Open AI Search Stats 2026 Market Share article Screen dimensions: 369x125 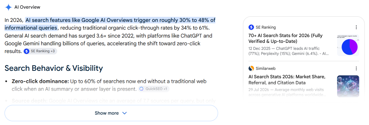coord(287,80)
